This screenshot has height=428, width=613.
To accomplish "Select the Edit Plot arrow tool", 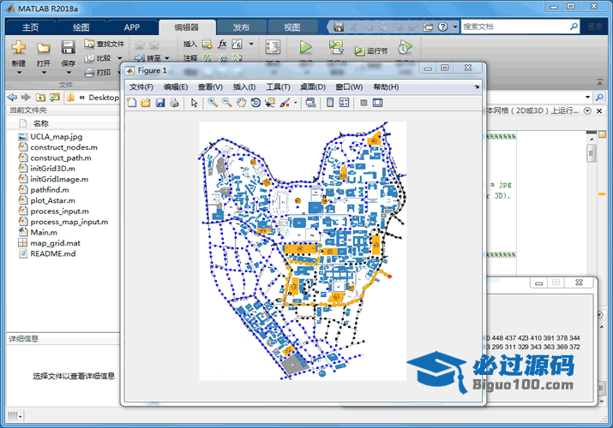I will (194, 103).
